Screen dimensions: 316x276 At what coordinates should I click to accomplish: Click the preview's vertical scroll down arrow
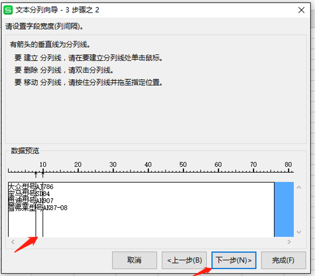point(299,232)
